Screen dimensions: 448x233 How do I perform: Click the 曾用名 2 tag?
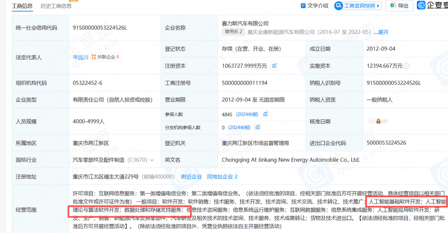(x=234, y=32)
